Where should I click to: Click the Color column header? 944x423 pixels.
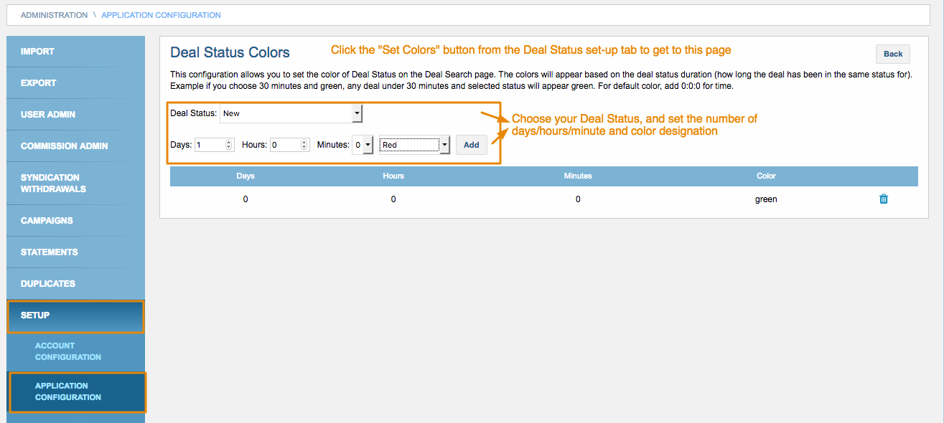coord(766,176)
